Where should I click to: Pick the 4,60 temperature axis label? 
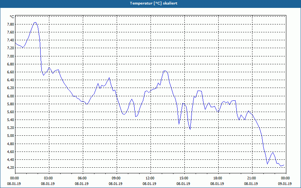[x=11, y=152]
